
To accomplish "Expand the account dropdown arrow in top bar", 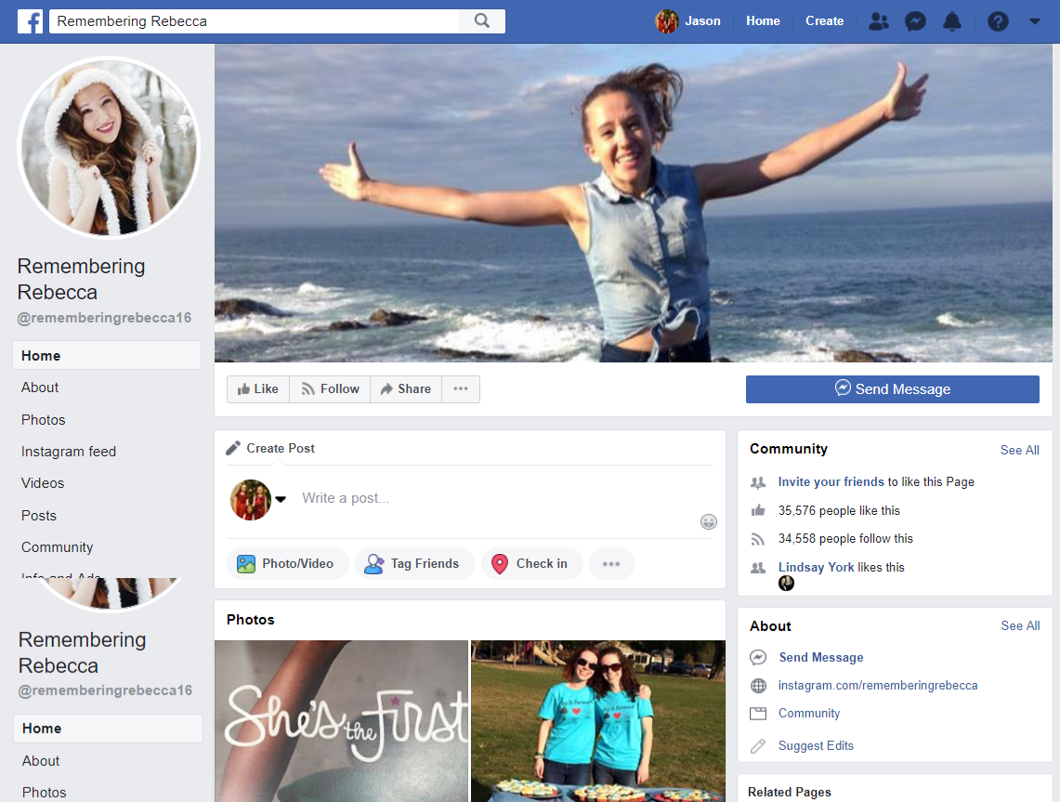I will 1035,21.
